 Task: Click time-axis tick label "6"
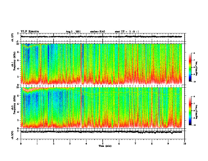click(119, 144)
